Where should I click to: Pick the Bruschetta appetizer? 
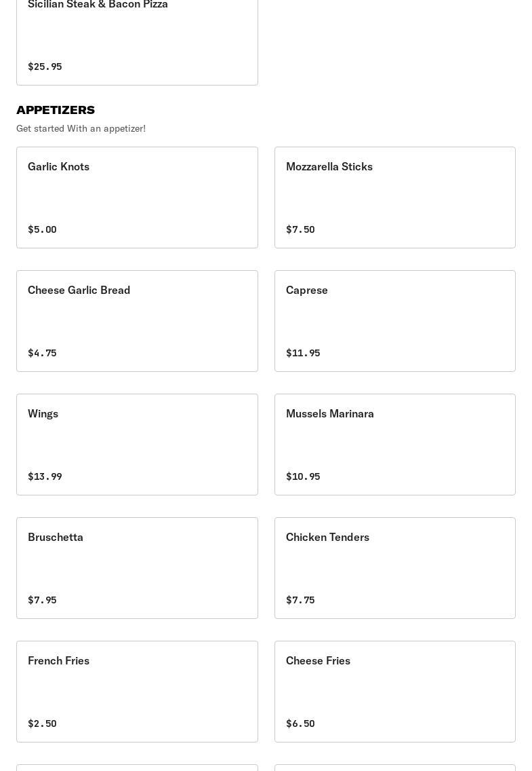137,567
